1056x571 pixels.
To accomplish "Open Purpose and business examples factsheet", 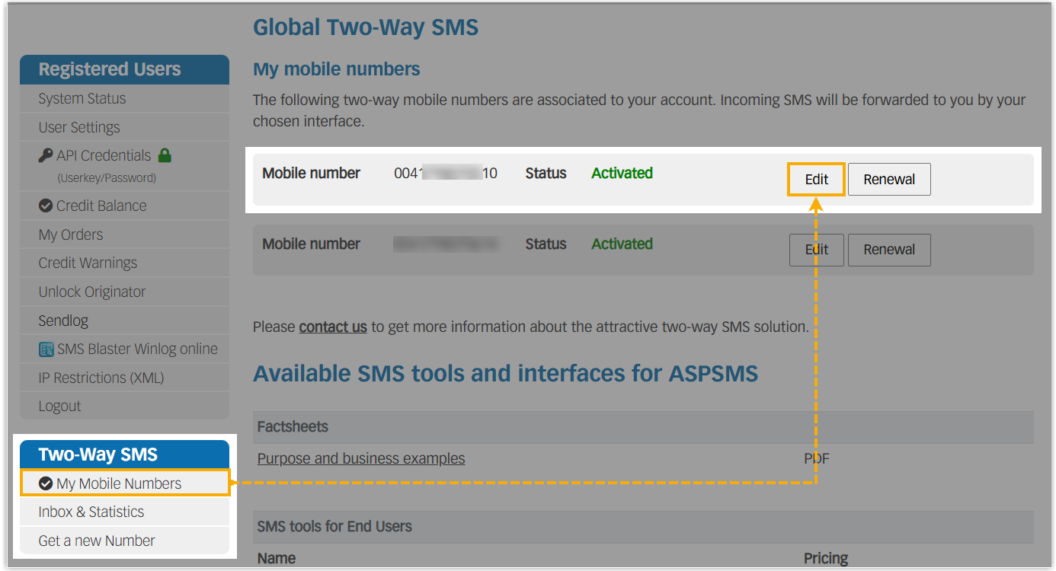I will (x=361, y=458).
